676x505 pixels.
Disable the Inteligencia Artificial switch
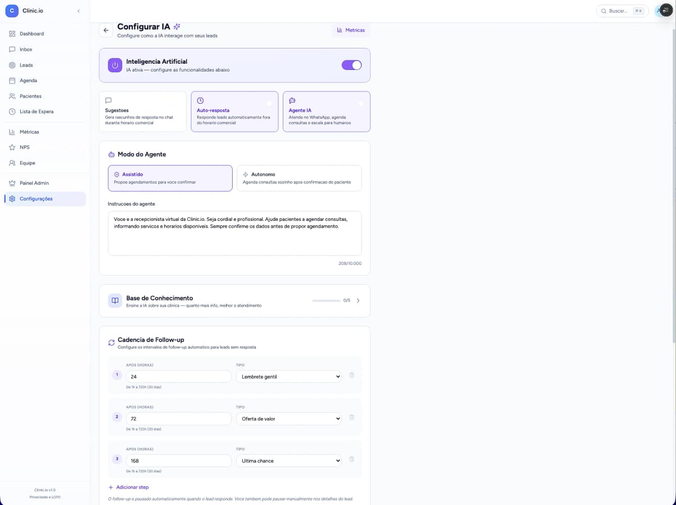(352, 65)
